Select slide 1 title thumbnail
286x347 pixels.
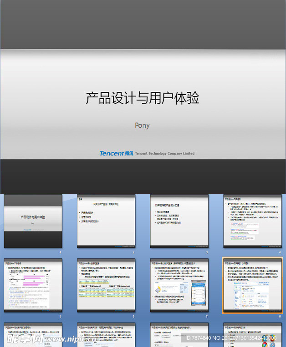(33, 221)
